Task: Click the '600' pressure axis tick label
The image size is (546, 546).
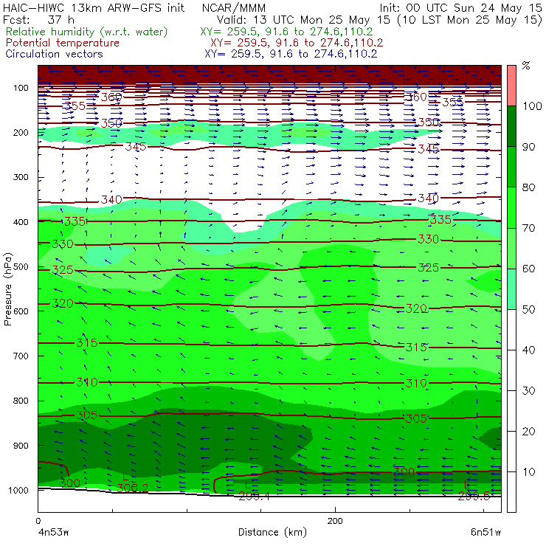Action: [21, 311]
